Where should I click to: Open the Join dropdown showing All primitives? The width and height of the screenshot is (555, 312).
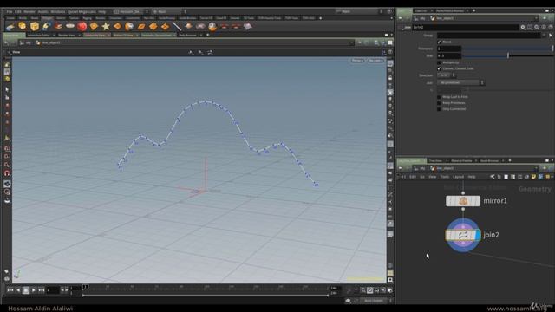point(460,82)
